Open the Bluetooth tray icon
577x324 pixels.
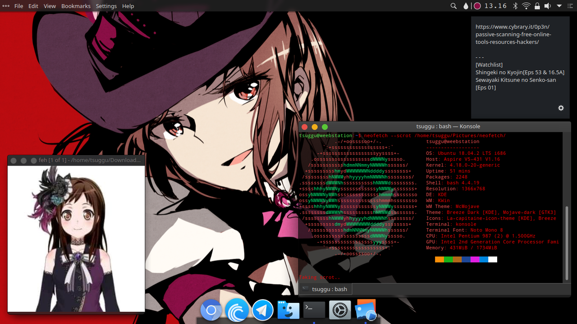coord(515,6)
